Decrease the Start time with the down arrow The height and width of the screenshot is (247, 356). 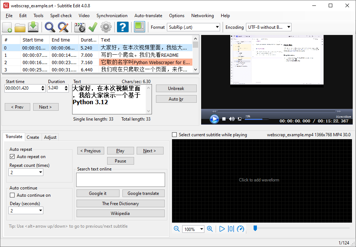click(x=43, y=90)
